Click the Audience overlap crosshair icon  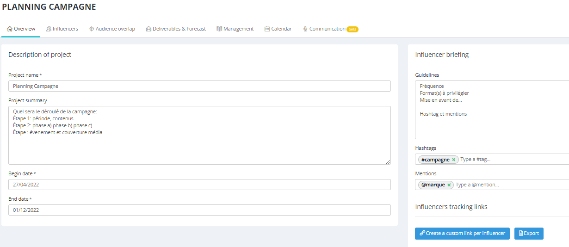click(x=92, y=29)
